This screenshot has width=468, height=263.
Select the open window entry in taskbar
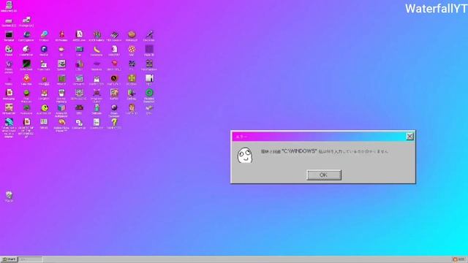[31, 259]
